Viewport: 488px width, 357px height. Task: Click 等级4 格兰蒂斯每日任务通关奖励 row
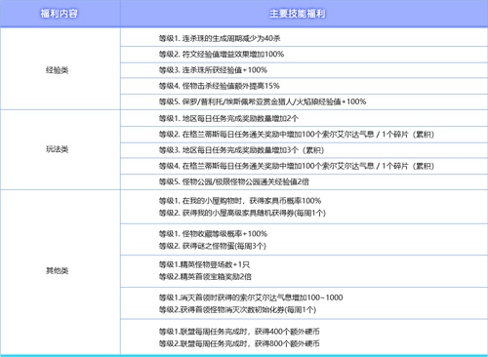[x=304, y=166]
